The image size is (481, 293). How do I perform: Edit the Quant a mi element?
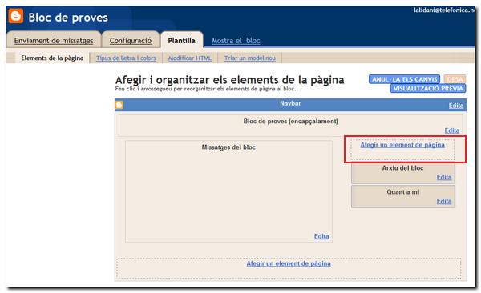(444, 201)
